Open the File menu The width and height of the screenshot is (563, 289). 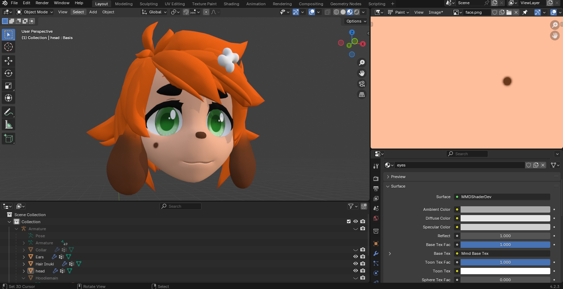coord(14,3)
